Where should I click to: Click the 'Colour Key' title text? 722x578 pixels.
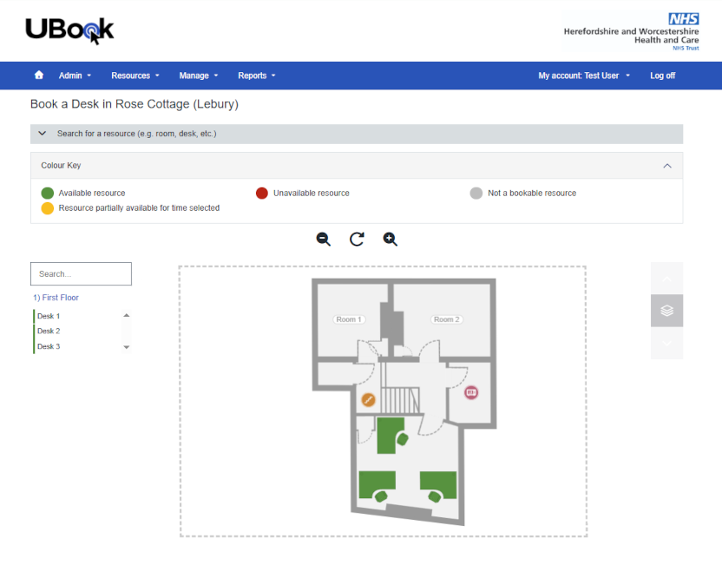tap(61, 166)
